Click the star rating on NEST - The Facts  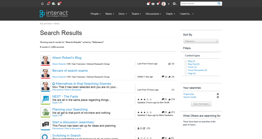145,99
